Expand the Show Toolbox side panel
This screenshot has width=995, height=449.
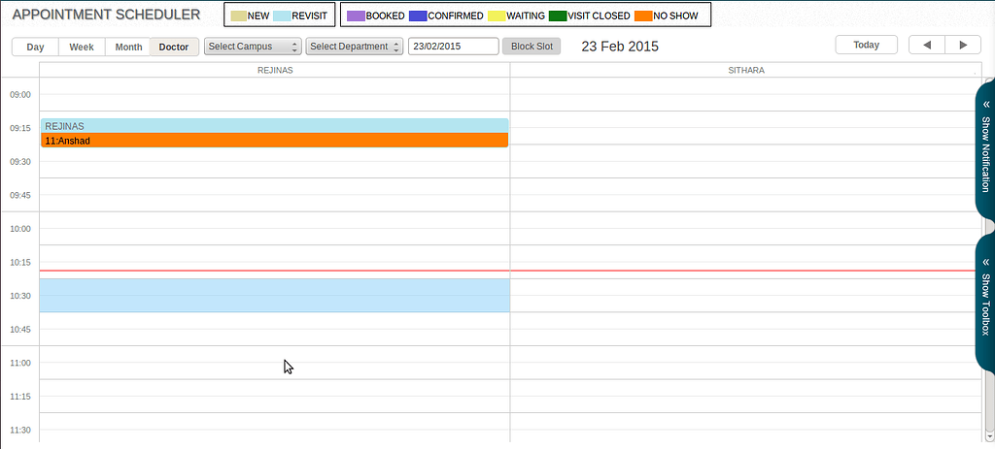tap(985, 305)
